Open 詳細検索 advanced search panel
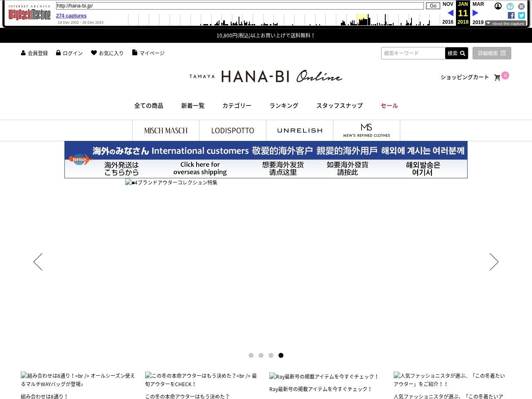This screenshot has height=399, width=532. click(x=492, y=53)
